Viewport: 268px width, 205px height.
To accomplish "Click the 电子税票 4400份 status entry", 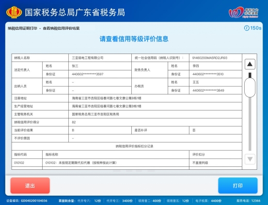I will pos(208,201).
